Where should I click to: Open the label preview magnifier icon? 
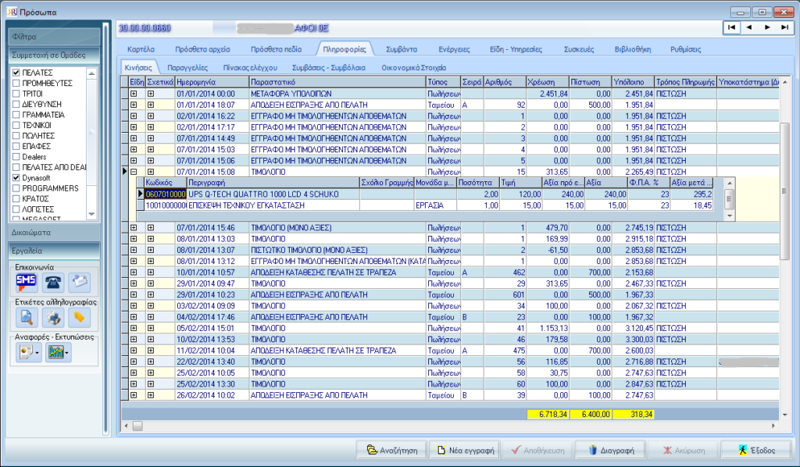coord(26,318)
